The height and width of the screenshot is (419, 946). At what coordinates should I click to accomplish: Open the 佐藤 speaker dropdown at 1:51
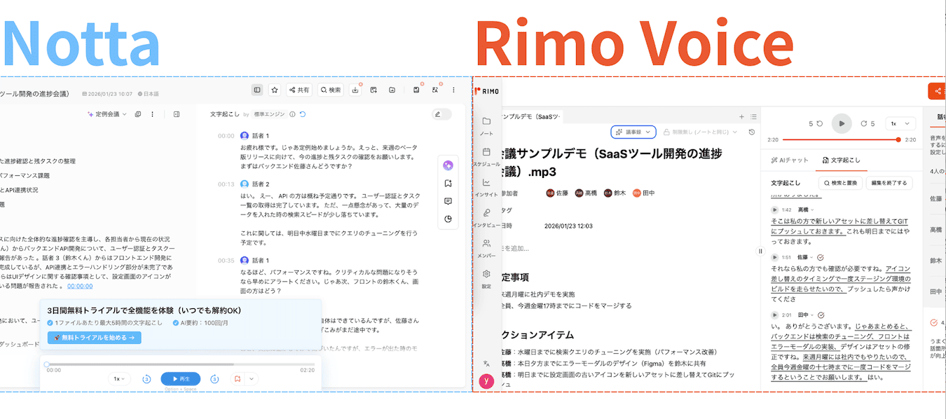point(804,257)
